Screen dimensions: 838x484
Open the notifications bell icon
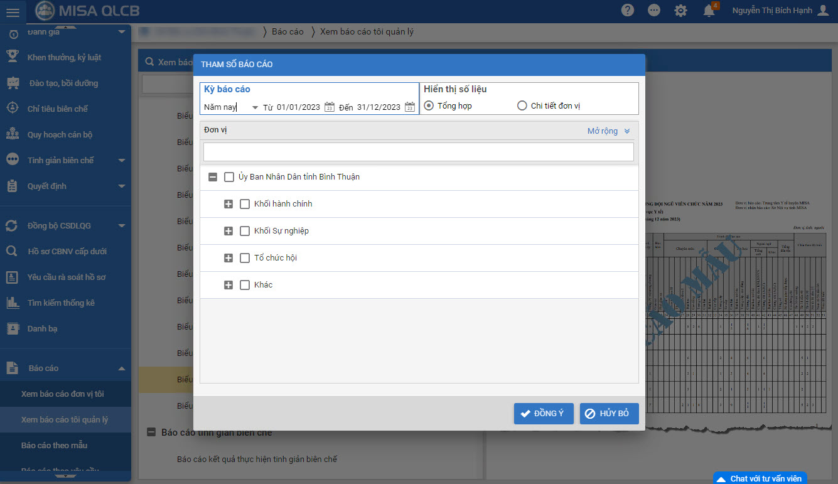coord(709,11)
